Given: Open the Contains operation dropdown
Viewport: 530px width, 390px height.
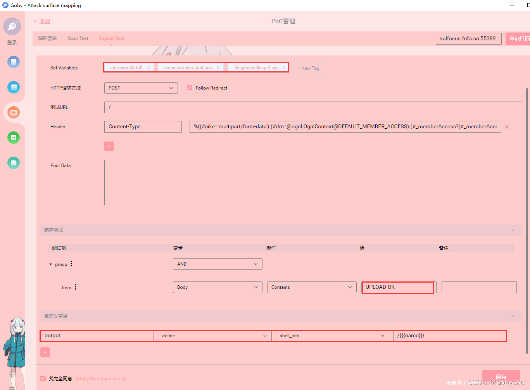Looking at the screenshot, I should [311, 287].
